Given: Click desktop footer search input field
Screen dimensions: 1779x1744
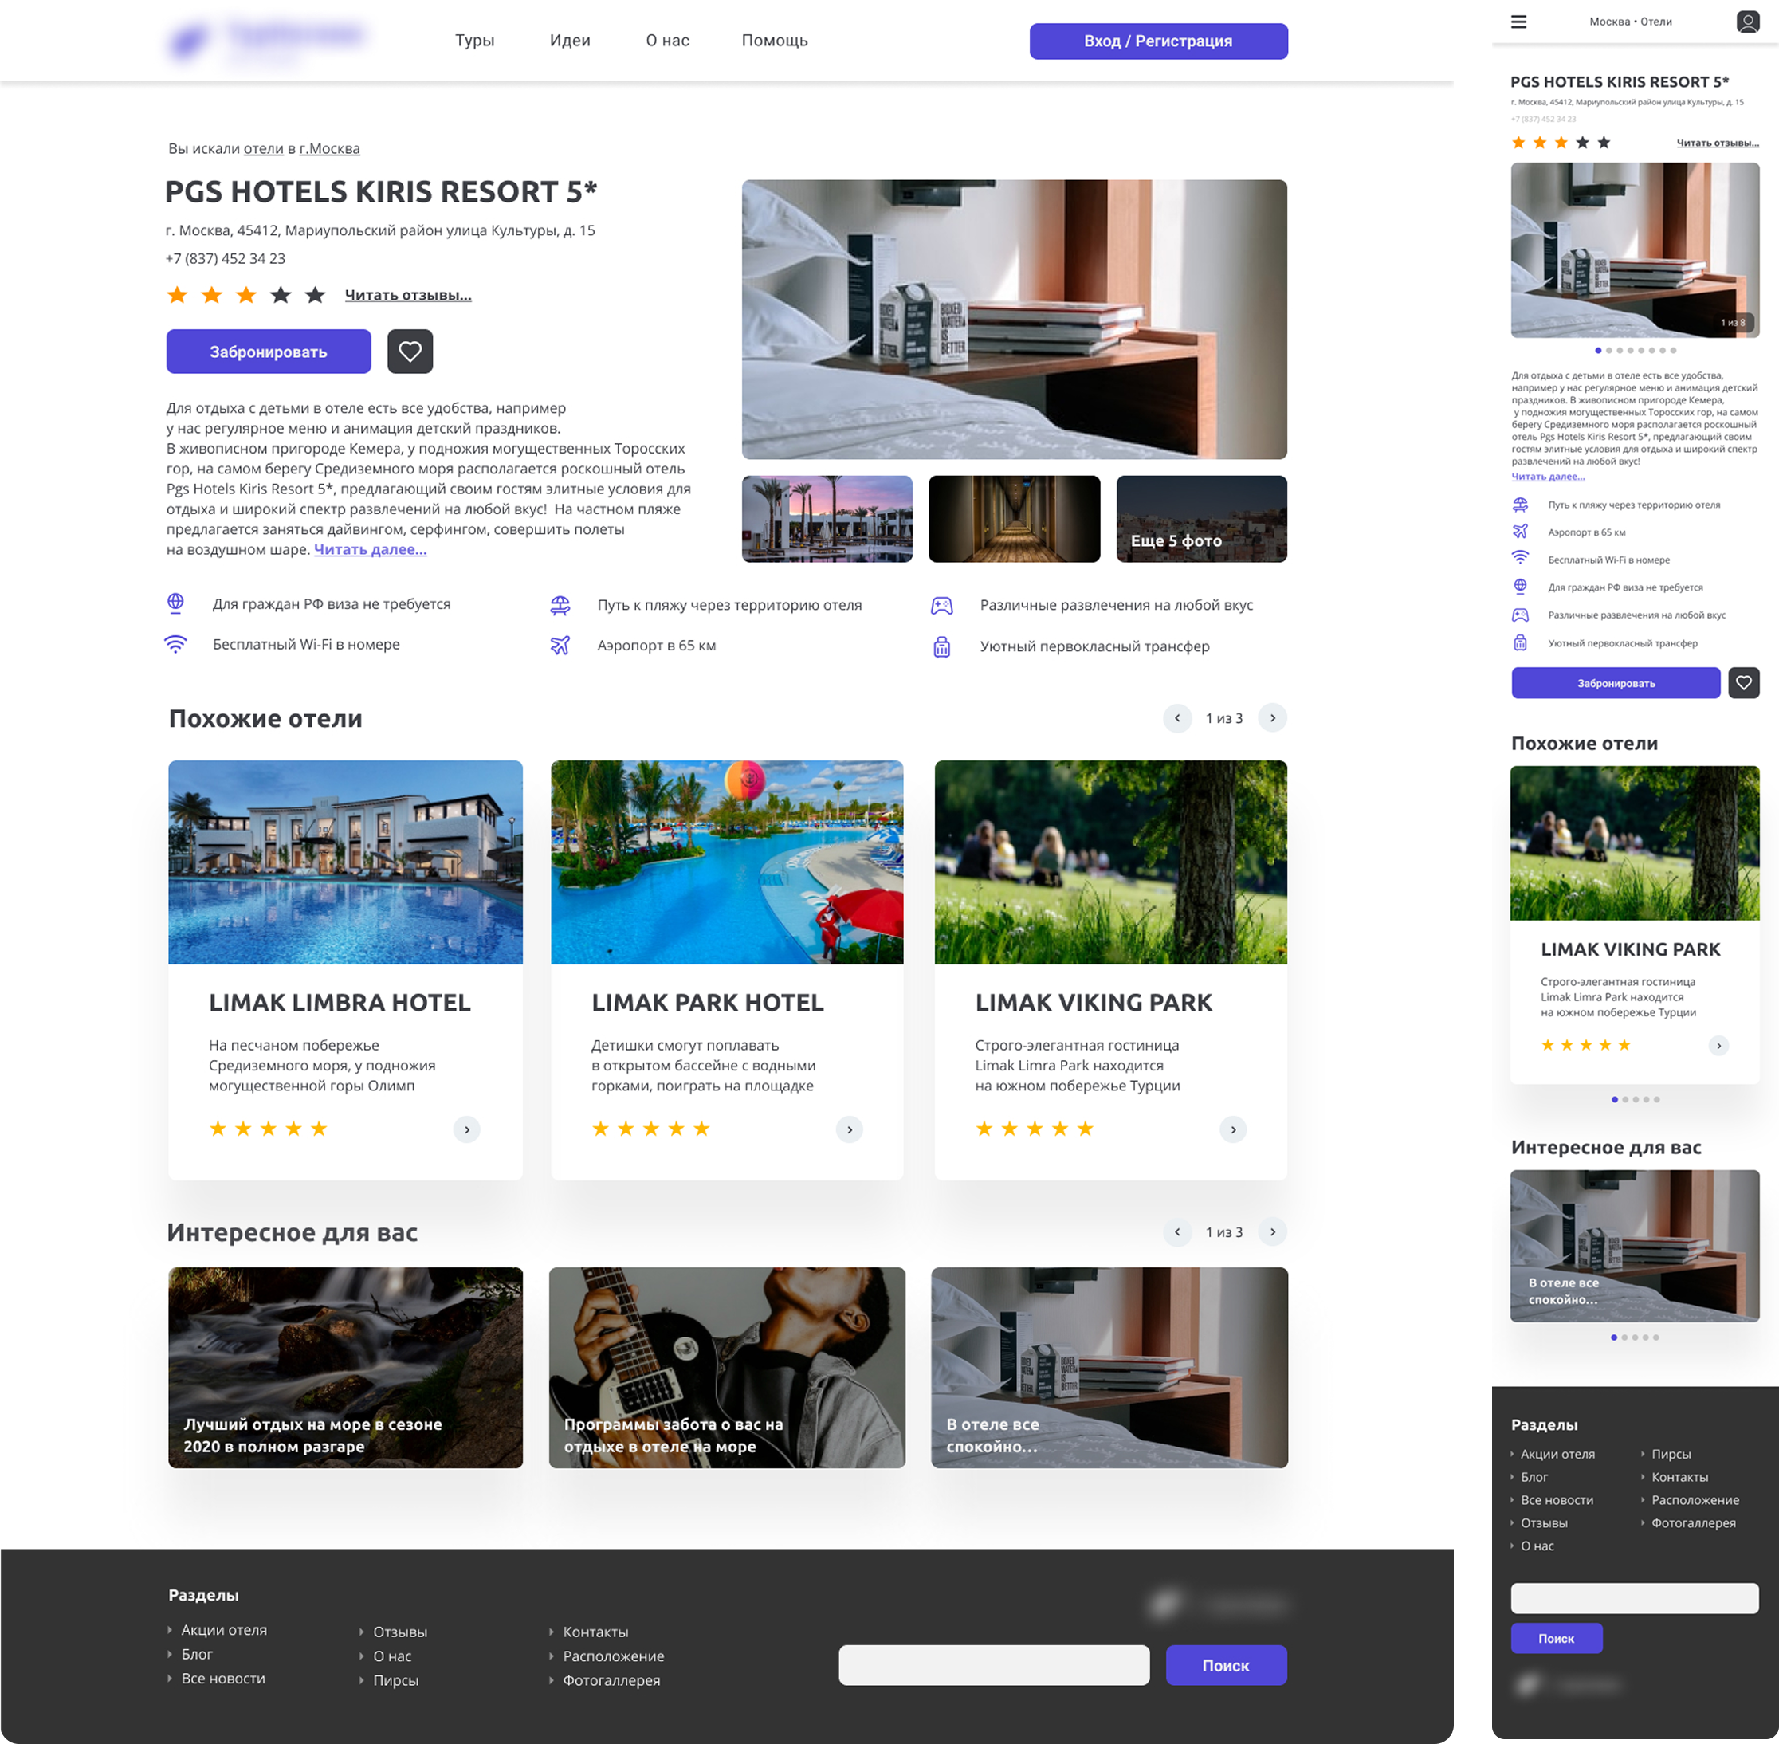Looking at the screenshot, I should click(x=994, y=1665).
